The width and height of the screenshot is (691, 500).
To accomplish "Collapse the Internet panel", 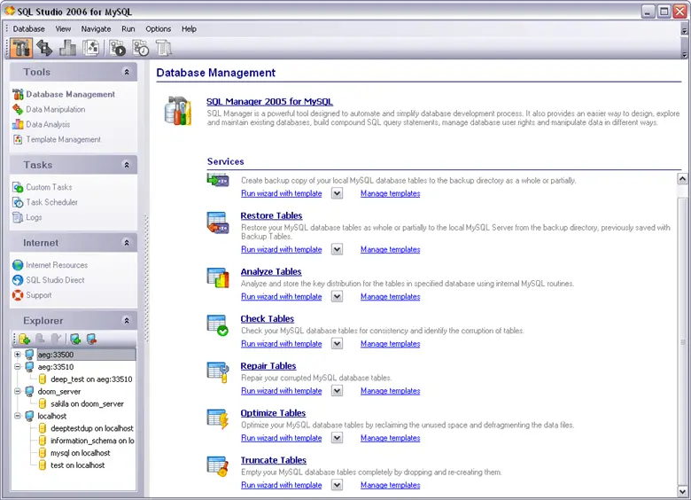I will 127,243.
